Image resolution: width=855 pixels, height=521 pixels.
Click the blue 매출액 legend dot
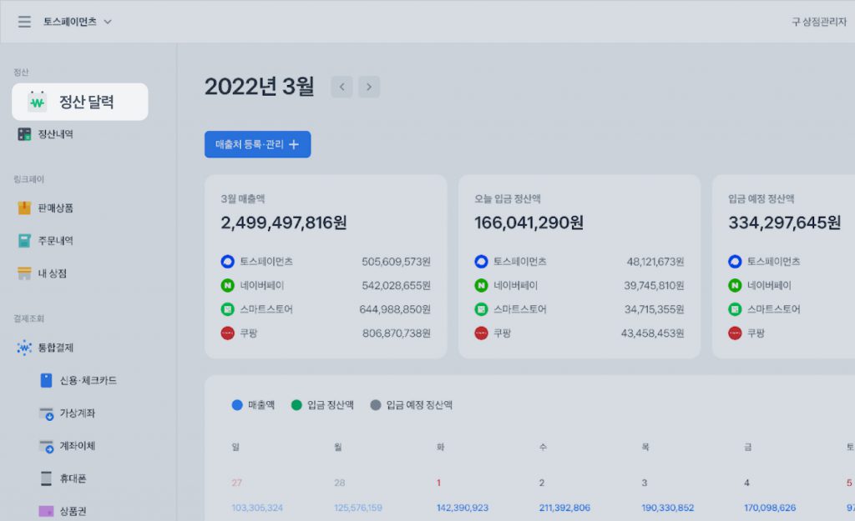[x=237, y=405]
